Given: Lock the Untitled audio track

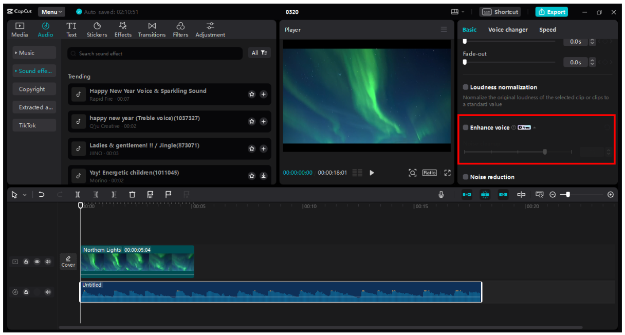Looking at the screenshot, I should [x=26, y=292].
